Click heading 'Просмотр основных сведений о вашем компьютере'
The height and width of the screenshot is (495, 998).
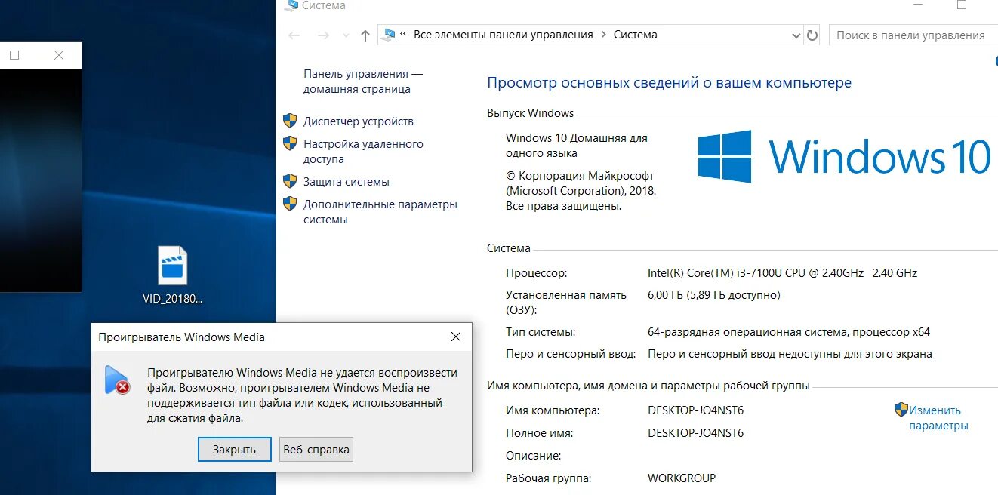(x=669, y=83)
